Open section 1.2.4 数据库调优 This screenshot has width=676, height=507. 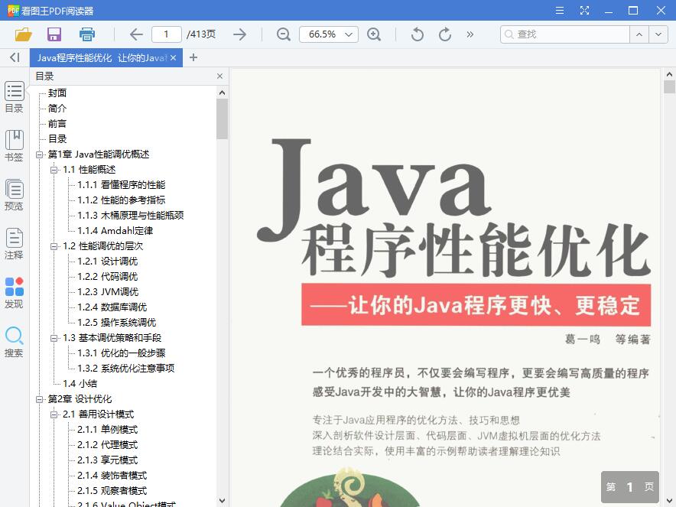tap(112, 307)
